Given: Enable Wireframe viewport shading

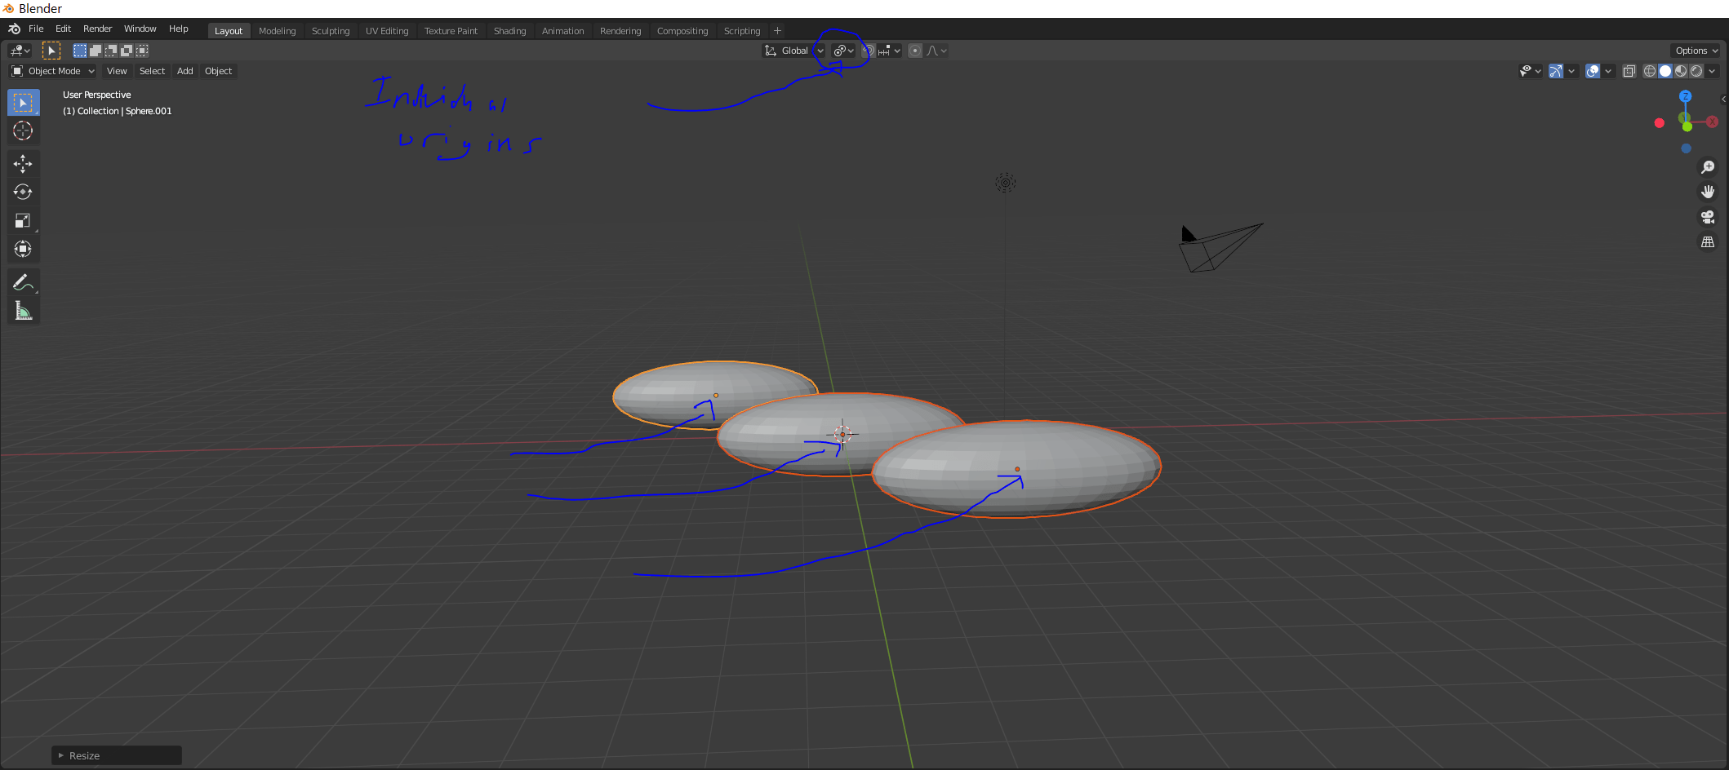Looking at the screenshot, I should click(1649, 71).
